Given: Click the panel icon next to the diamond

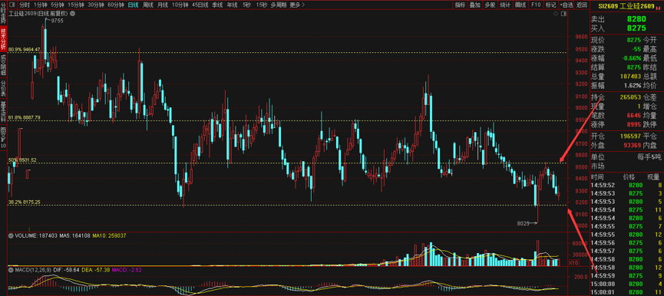Looking at the screenshot, I should 563,14.
